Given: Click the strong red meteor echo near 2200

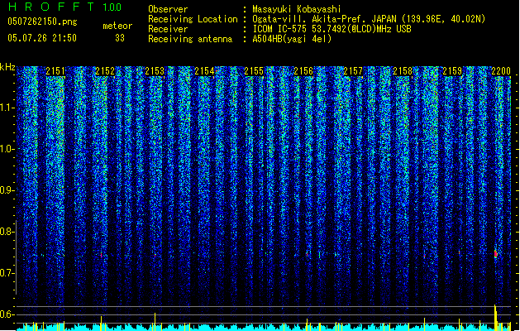Looking at the screenshot, I should tap(495, 254).
